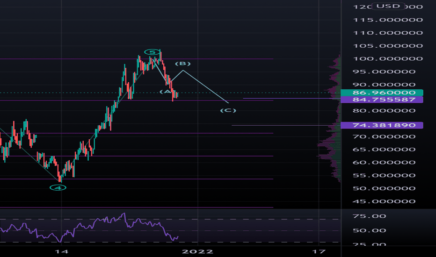Open the USD currency selector
The height and width of the screenshot is (257, 436).
pyautogui.click(x=388, y=6)
